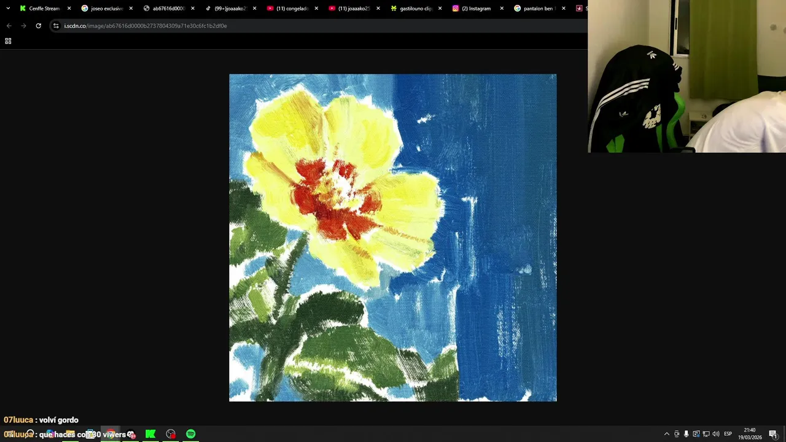
Task: Close the Cenffe Stream tab
Action: point(69,9)
